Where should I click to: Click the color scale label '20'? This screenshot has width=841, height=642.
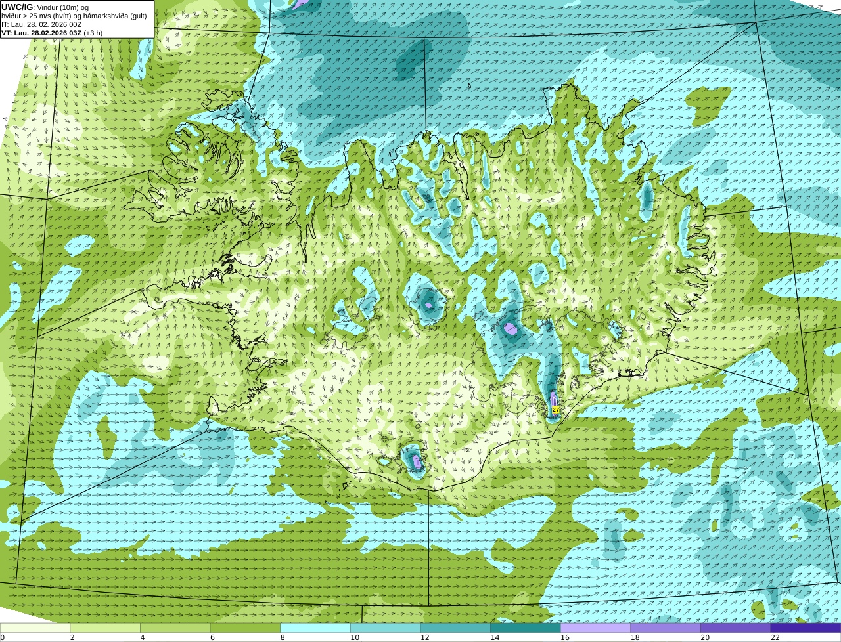tap(705, 637)
